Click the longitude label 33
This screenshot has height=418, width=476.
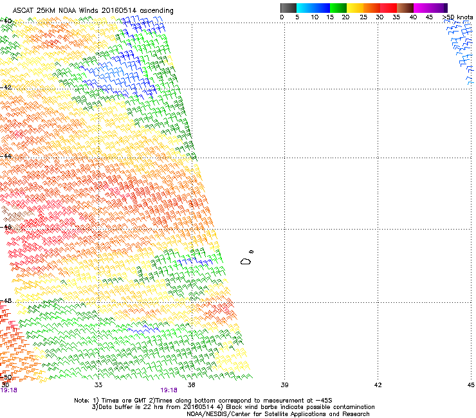pos(98,385)
